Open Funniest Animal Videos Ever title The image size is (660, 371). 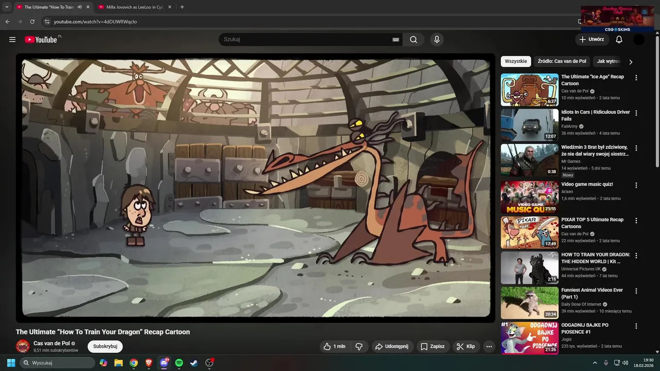pos(592,293)
